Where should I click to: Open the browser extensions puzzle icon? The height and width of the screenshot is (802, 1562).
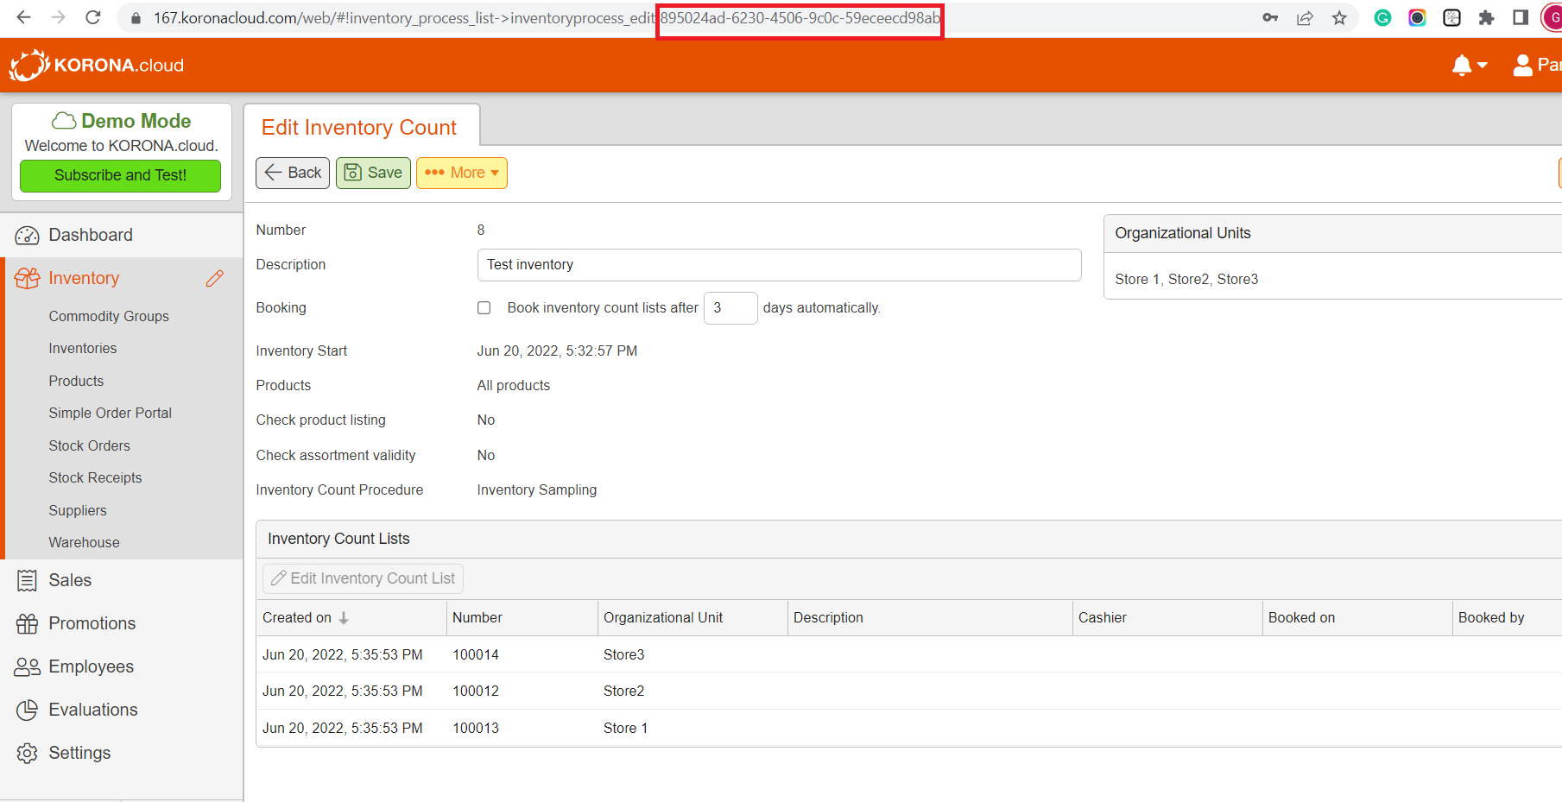tap(1486, 17)
